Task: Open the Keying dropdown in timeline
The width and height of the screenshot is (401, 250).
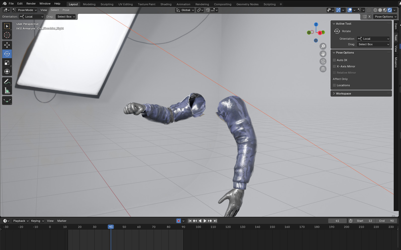Action: tap(37, 221)
